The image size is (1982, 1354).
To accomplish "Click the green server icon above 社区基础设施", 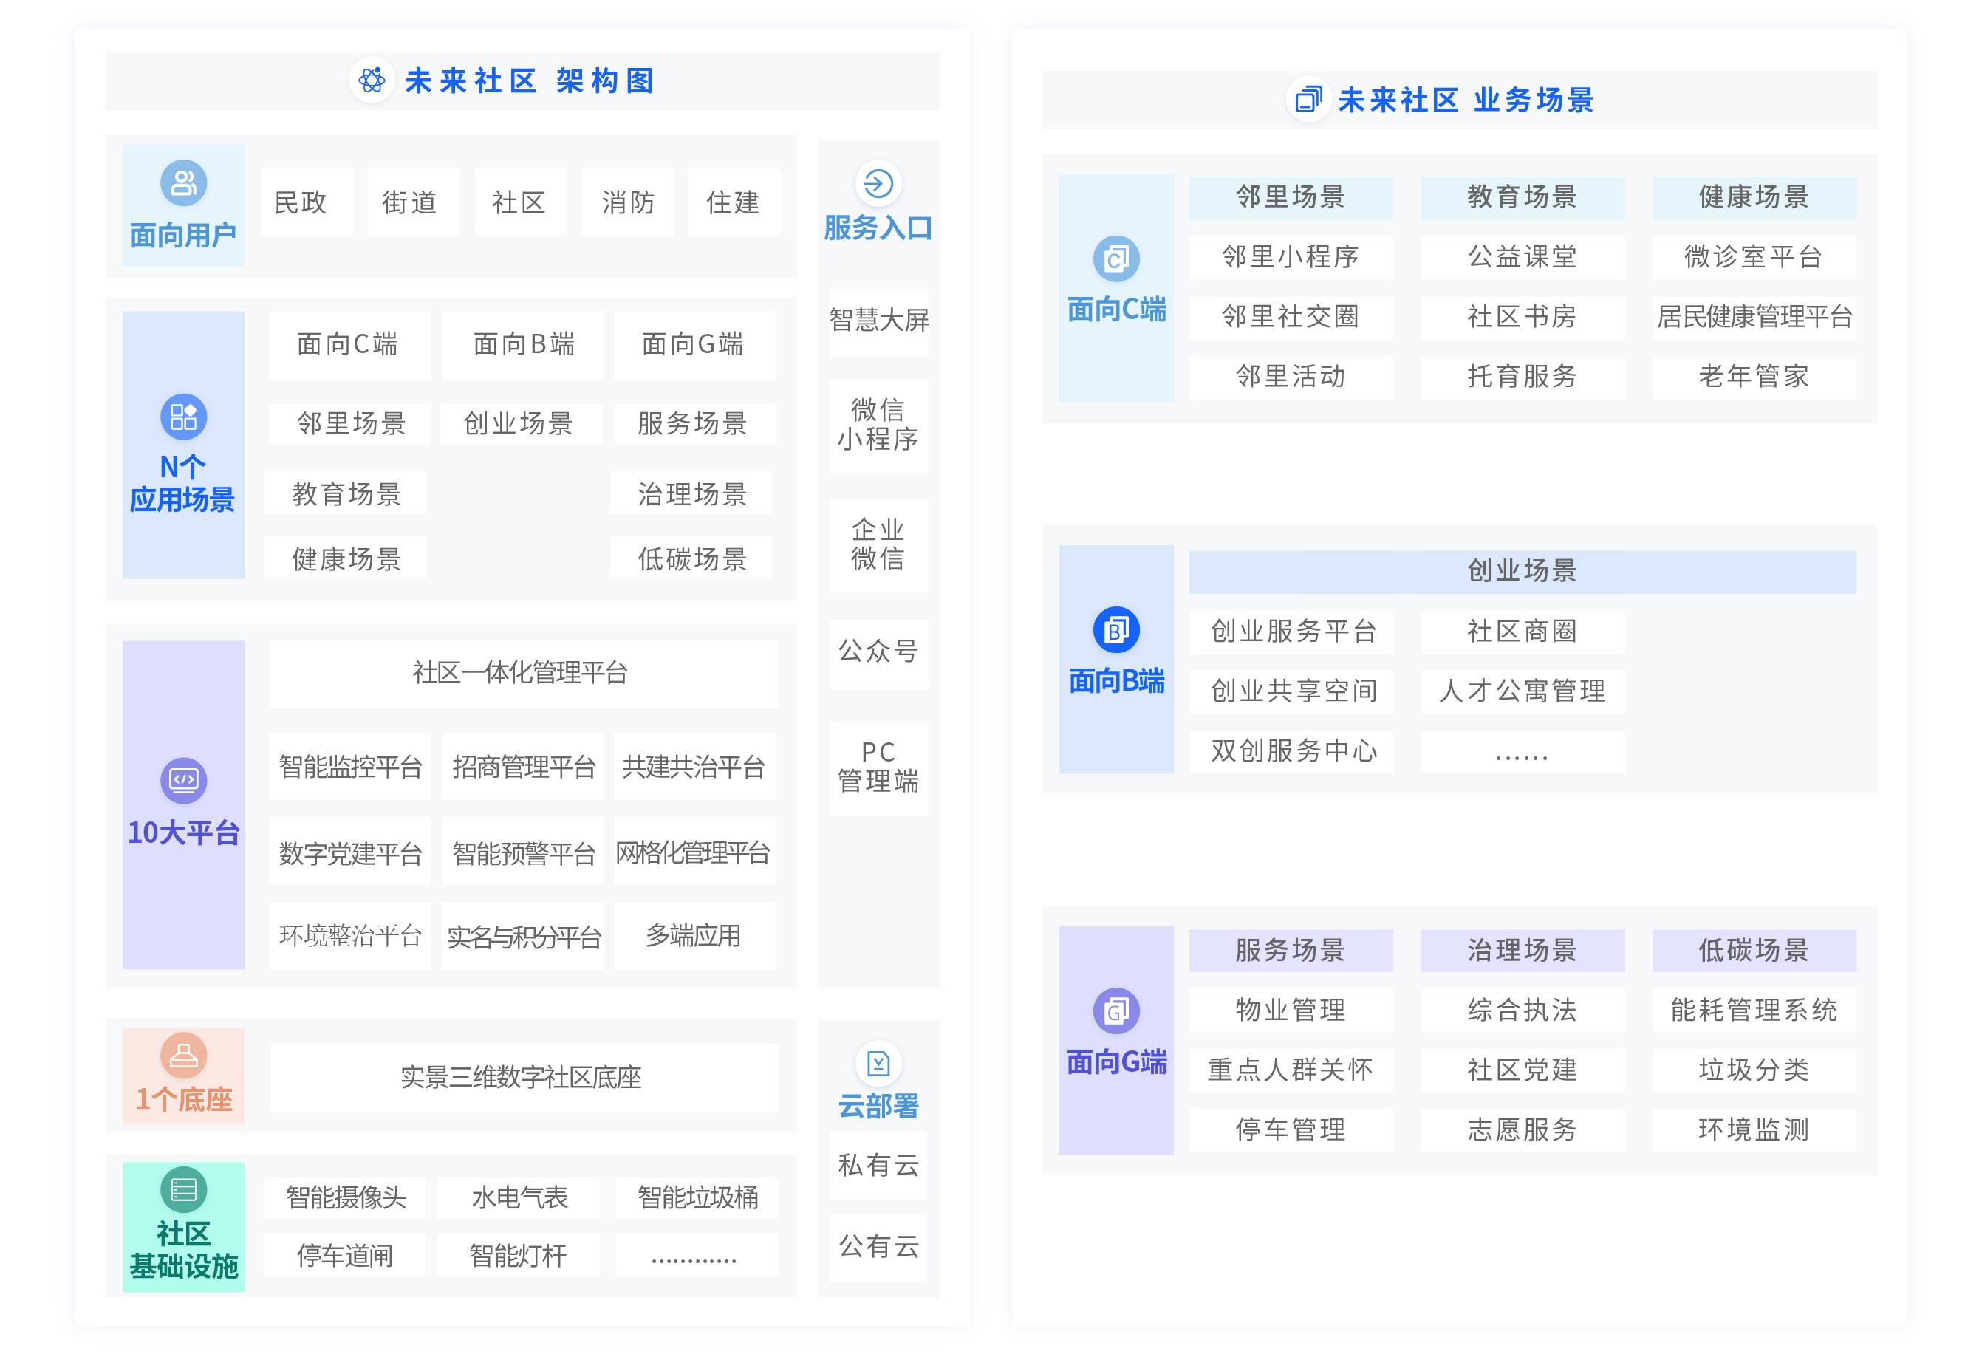I will (x=183, y=1189).
